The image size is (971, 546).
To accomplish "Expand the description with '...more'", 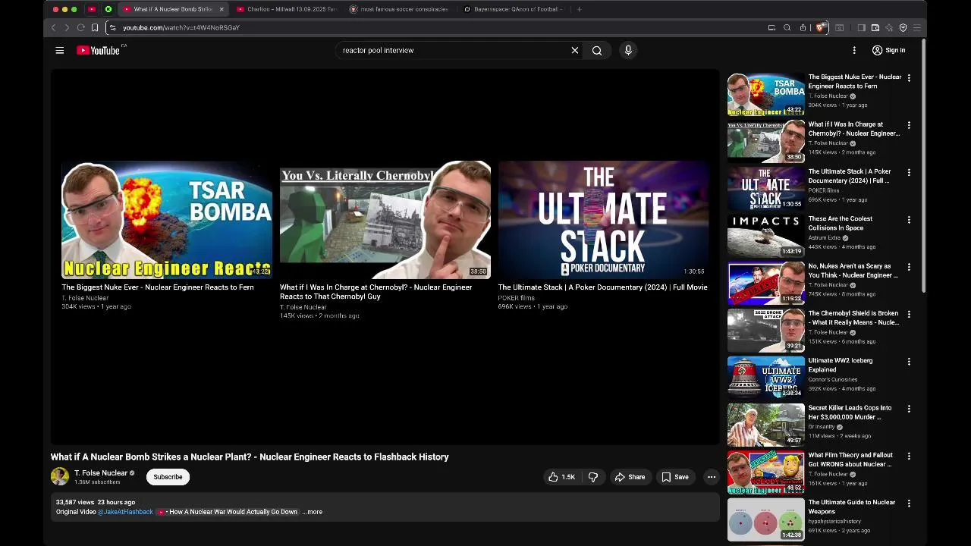I will 313,512.
